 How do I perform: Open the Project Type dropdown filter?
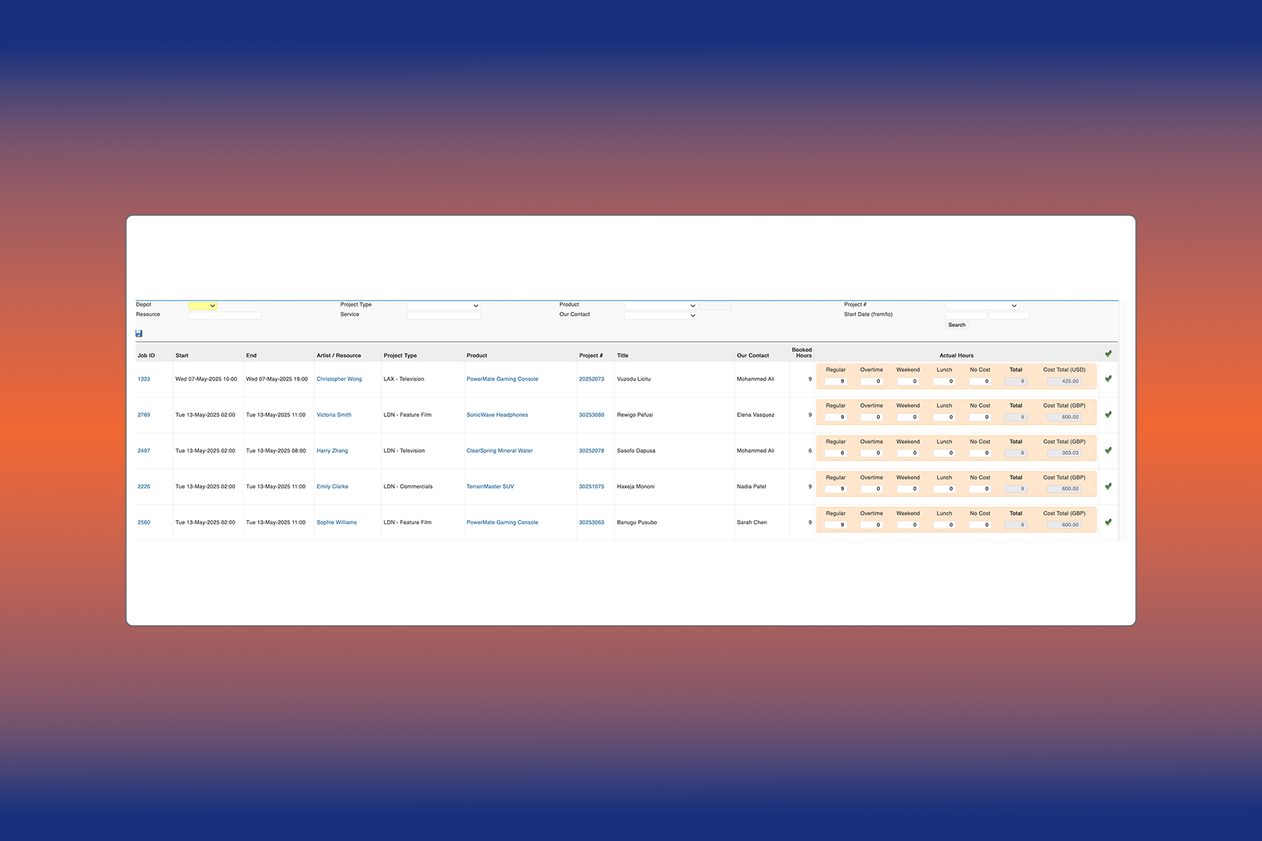[x=444, y=306]
